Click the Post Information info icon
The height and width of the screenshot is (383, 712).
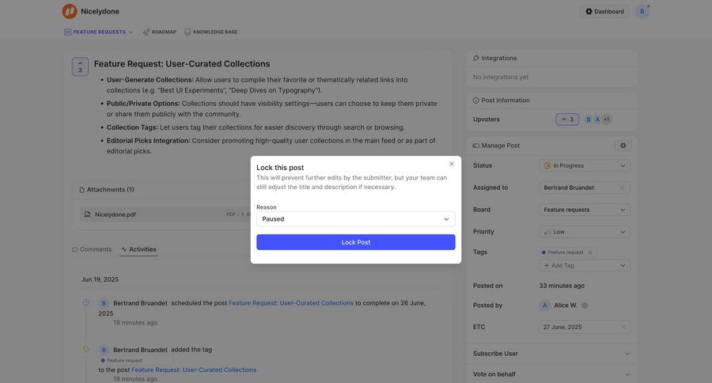[x=476, y=100]
